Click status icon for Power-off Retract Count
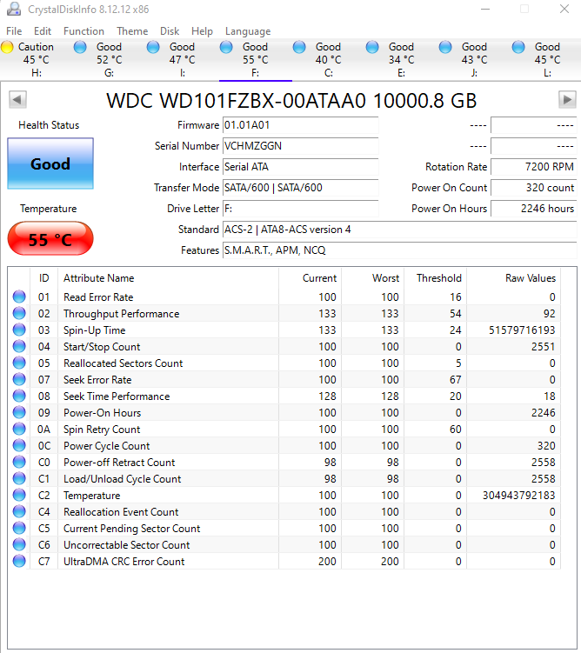The image size is (581, 653). [19, 462]
